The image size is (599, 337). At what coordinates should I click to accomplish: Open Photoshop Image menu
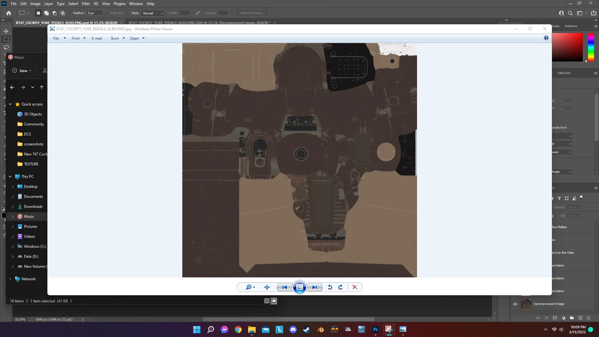tap(35, 4)
